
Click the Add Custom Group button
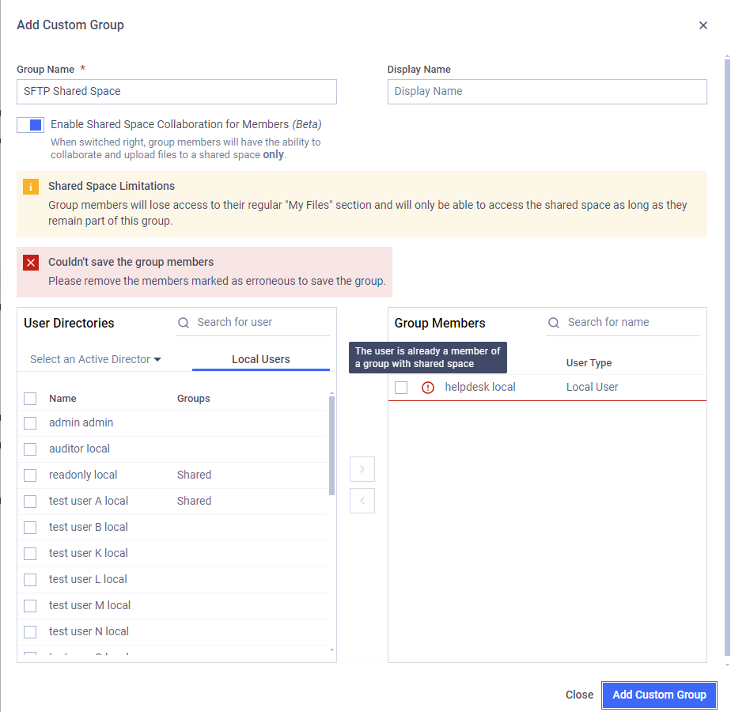pos(659,695)
